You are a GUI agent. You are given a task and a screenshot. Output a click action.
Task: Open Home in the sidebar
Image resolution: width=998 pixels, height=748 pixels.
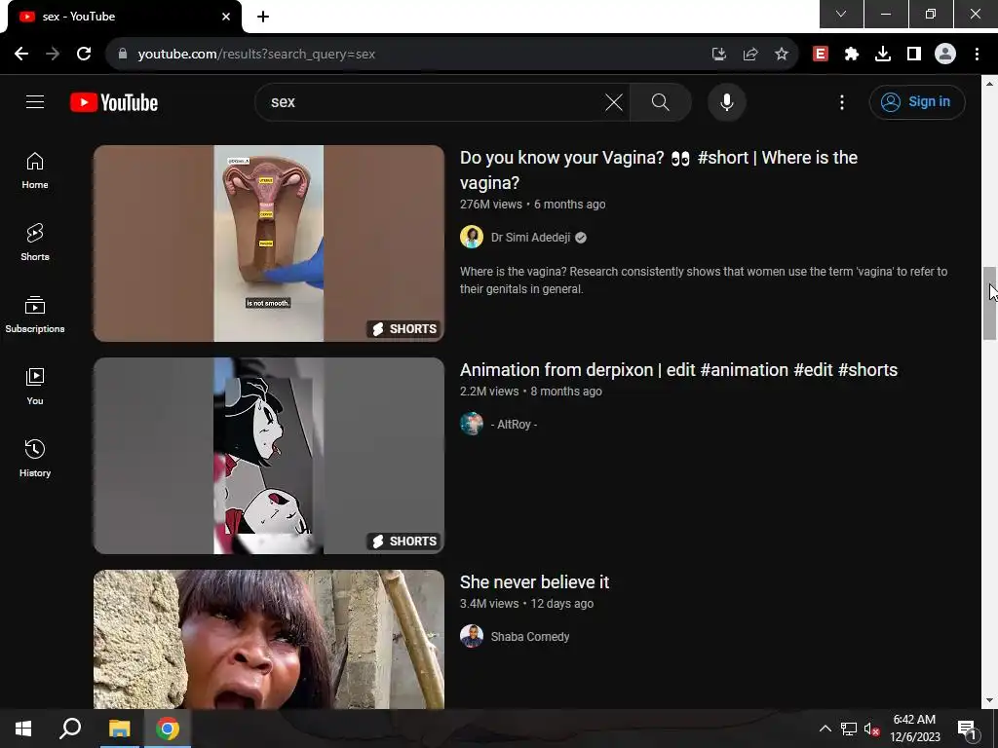pyautogui.click(x=35, y=171)
